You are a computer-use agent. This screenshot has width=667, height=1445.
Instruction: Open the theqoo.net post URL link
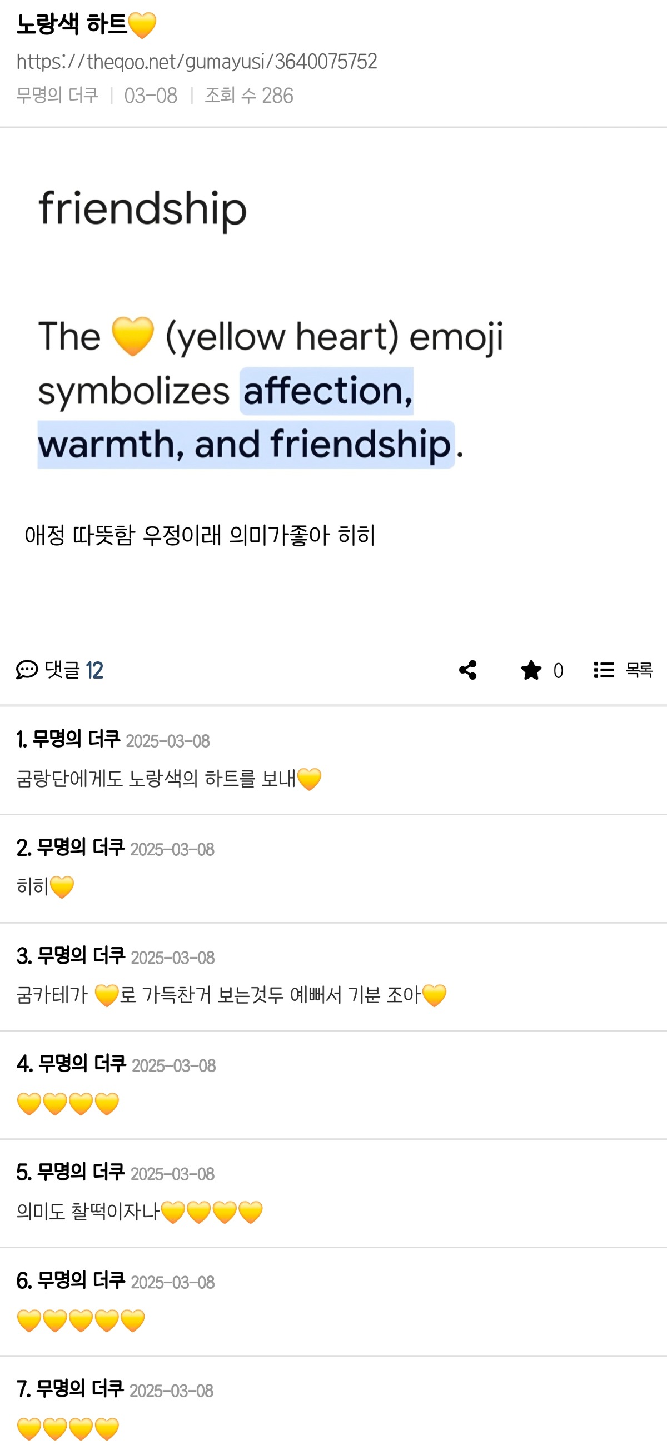point(196,62)
